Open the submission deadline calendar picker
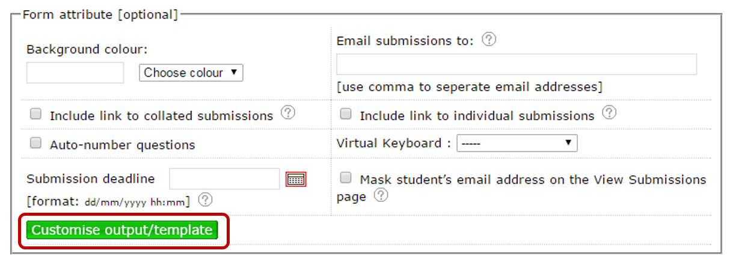 tap(296, 179)
